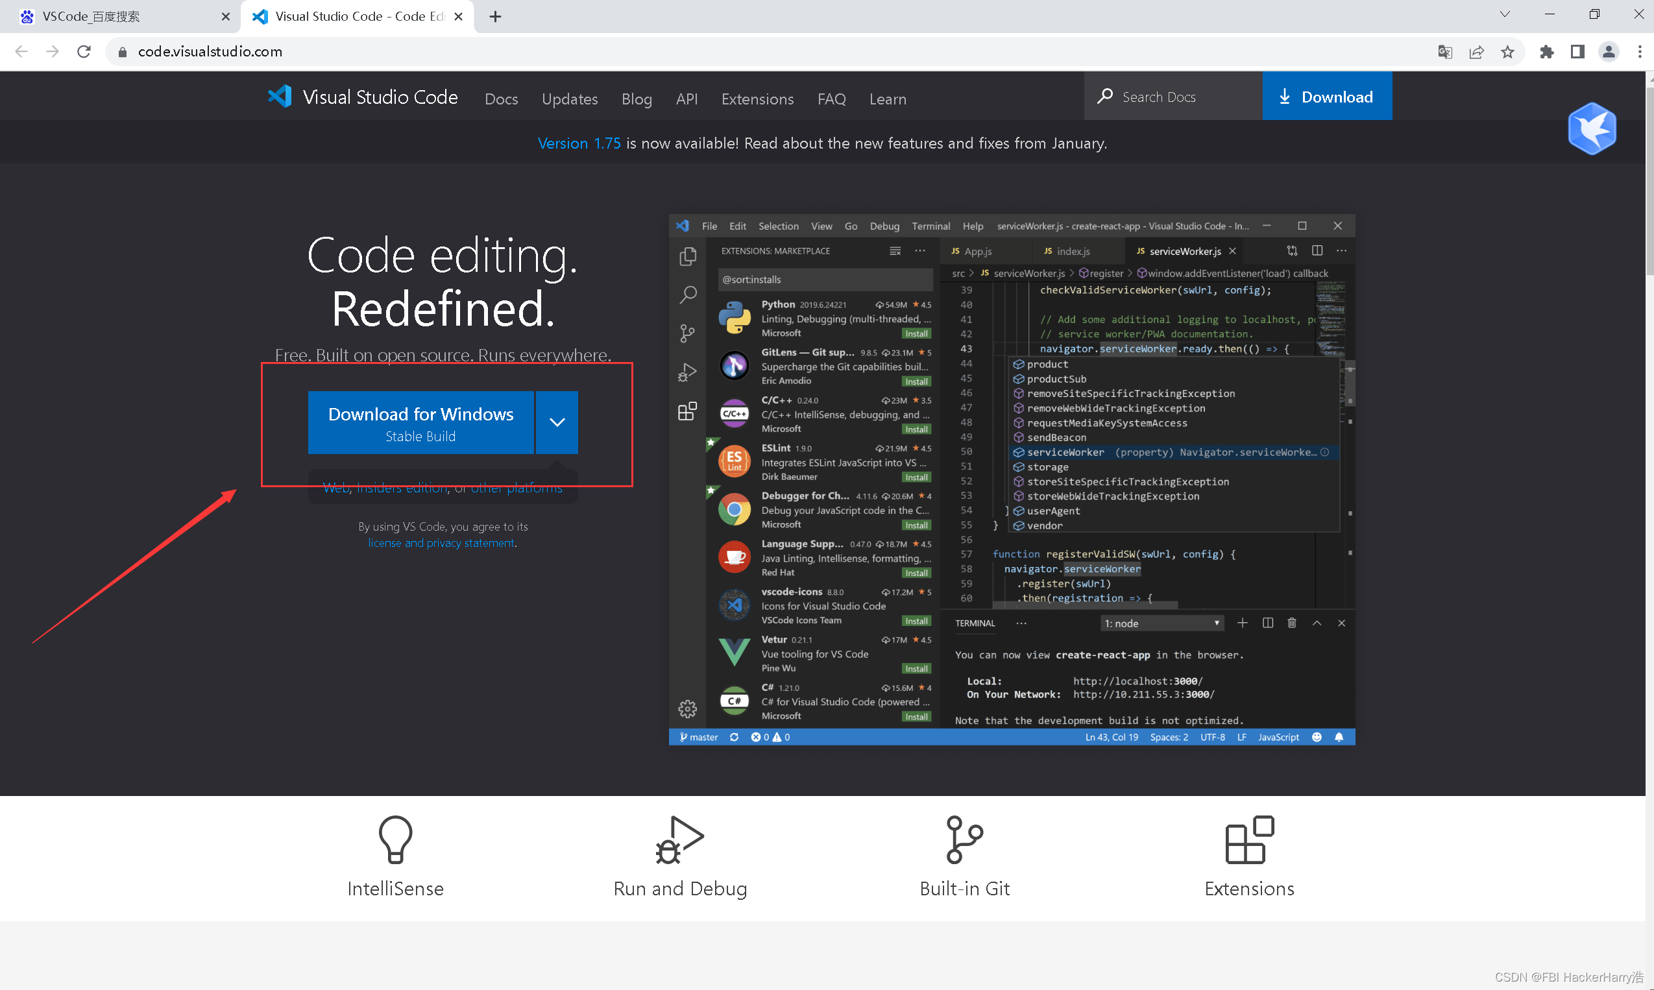Open the Insiders edition link
This screenshot has width=1654, height=990.
[x=402, y=488]
